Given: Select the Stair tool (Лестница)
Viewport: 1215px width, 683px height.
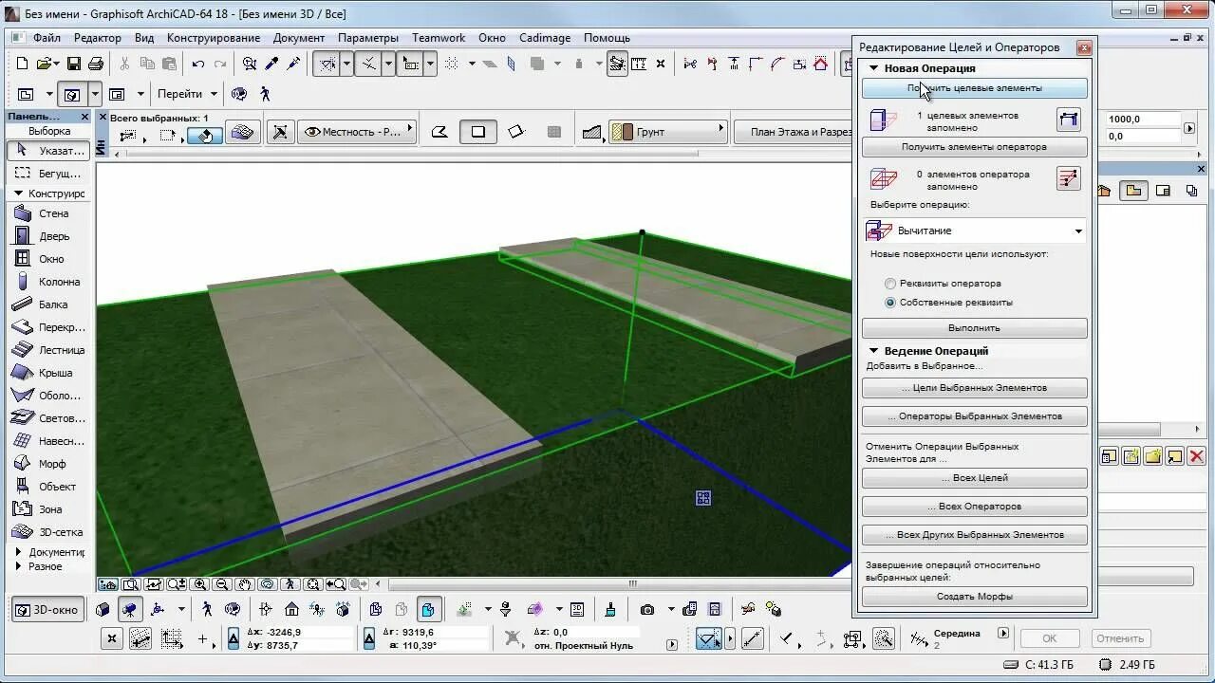Looking at the screenshot, I should pyautogui.click(x=49, y=350).
